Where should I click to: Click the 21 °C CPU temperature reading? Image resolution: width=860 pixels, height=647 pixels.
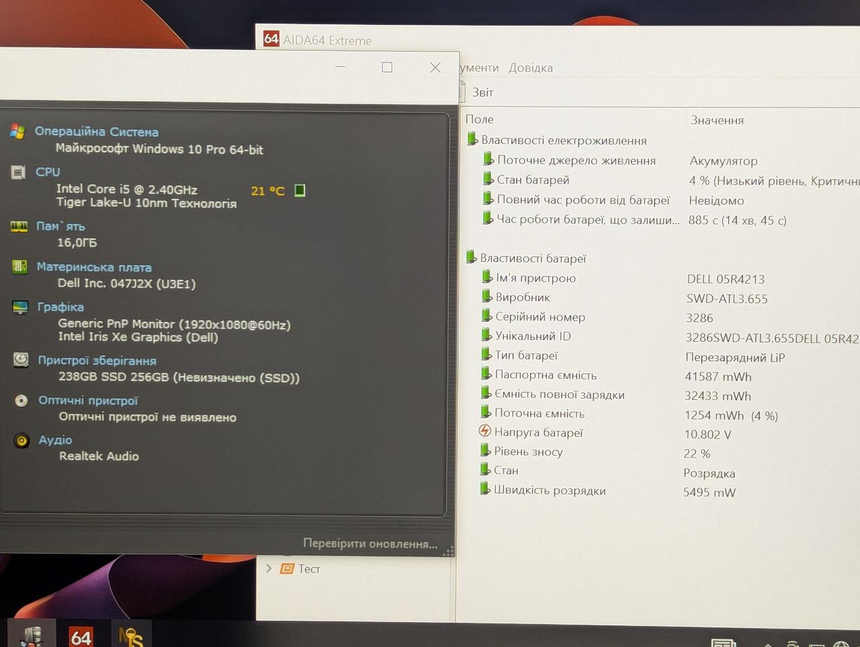pyautogui.click(x=268, y=191)
